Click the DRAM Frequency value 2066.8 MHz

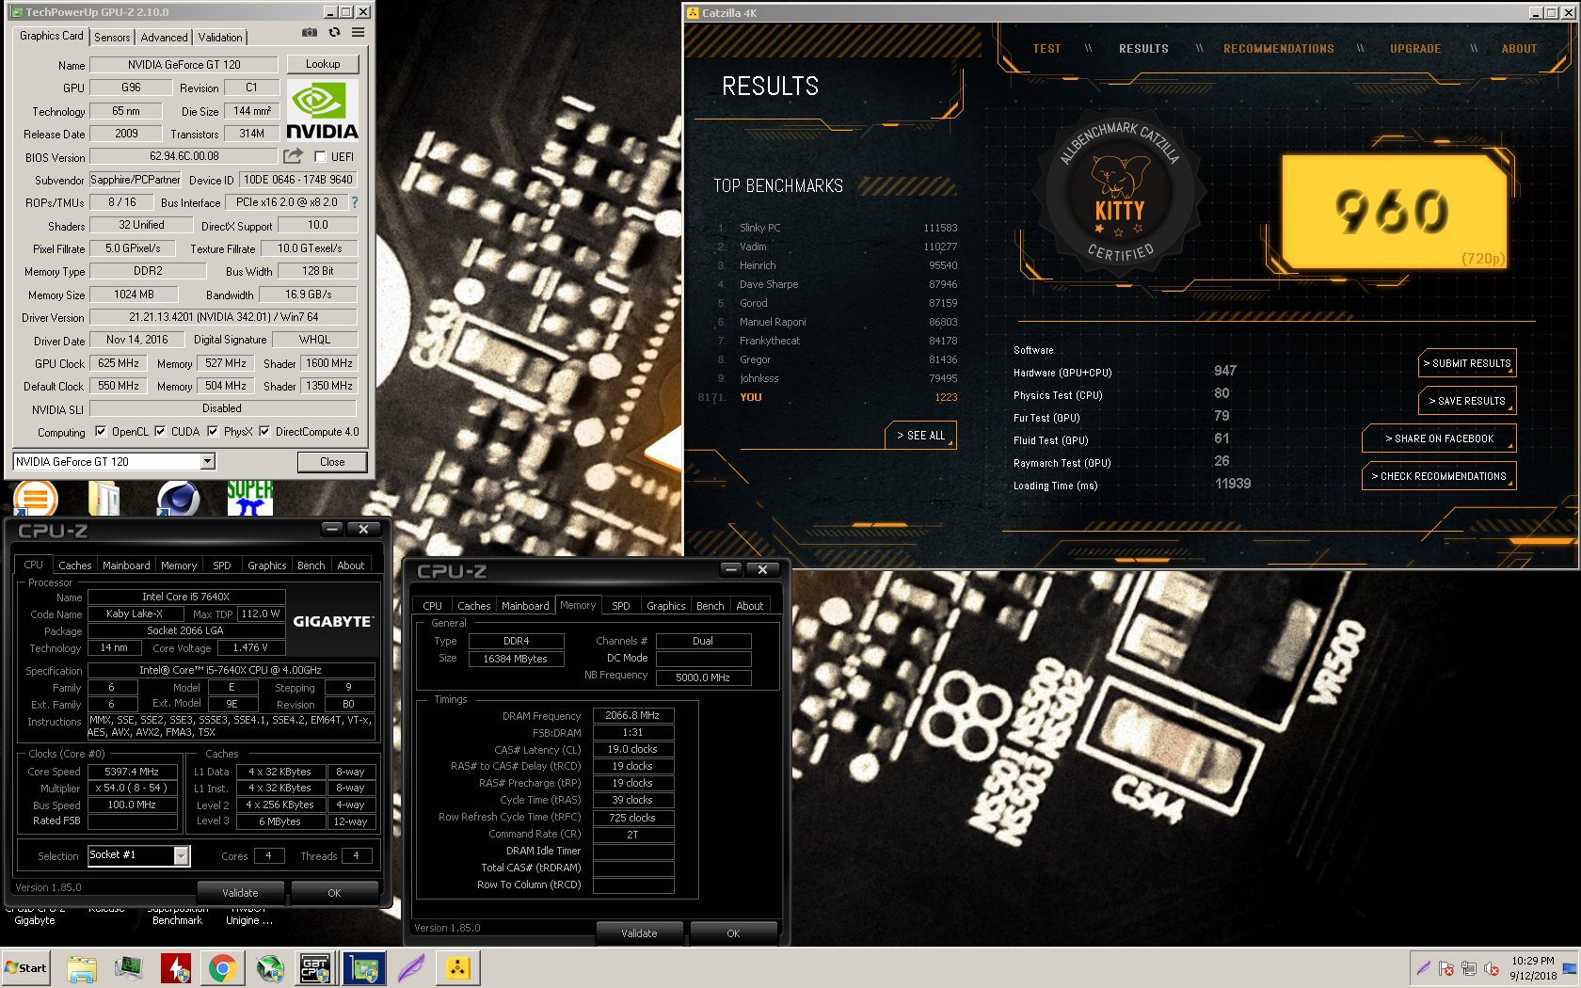point(632,716)
